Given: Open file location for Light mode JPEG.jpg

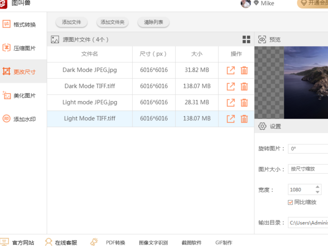Looking at the screenshot, I should 231,102.
